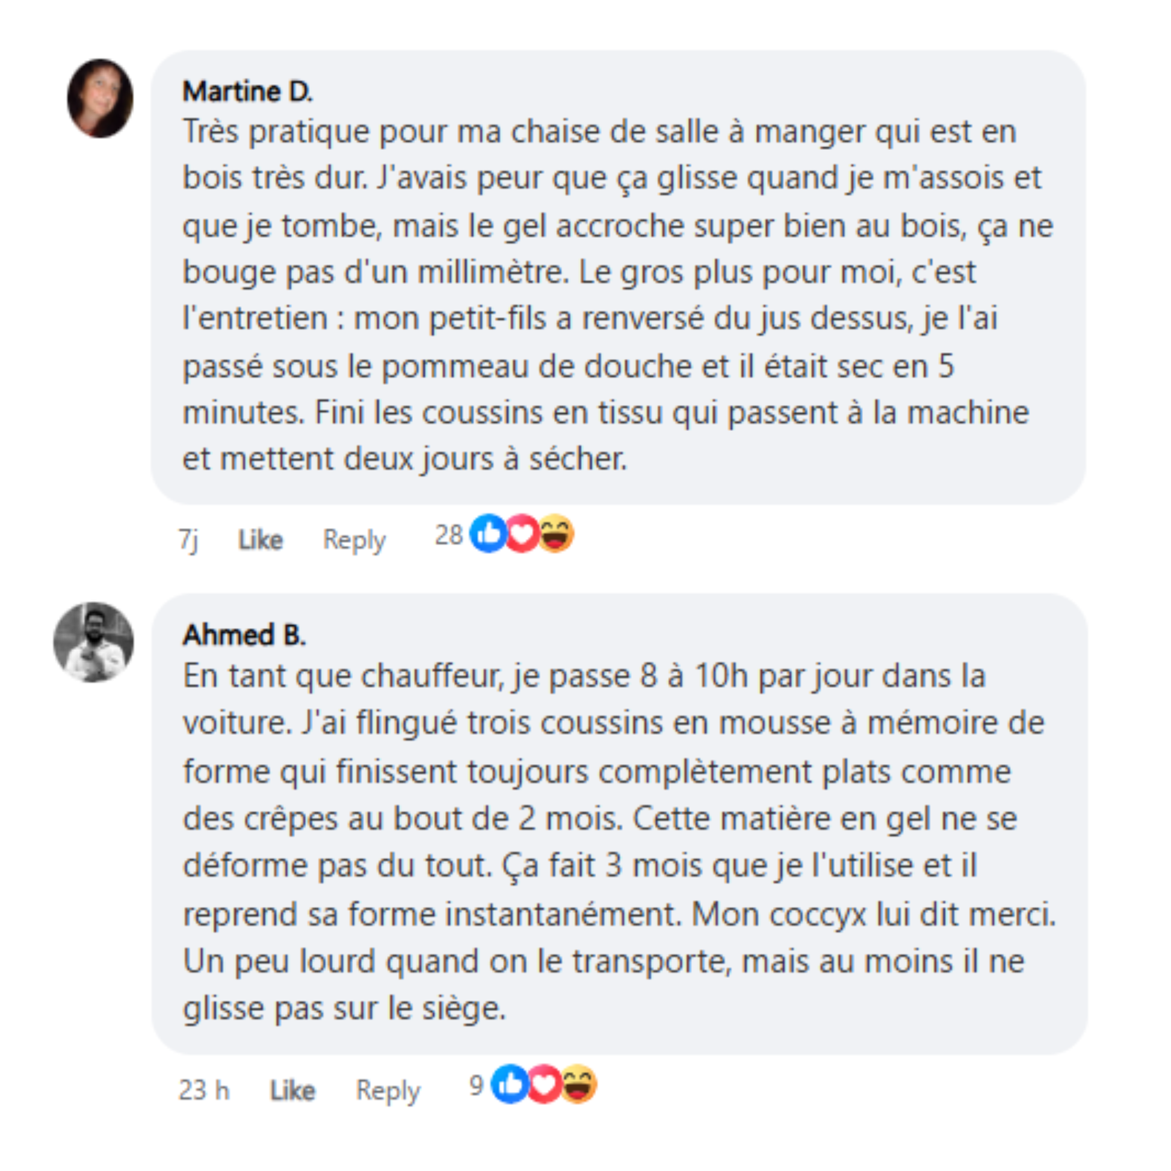Image resolution: width=1171 pixels, height=1171 pixels.
Task: Open Martine D.'s profile name link
Action: (247, 91)
